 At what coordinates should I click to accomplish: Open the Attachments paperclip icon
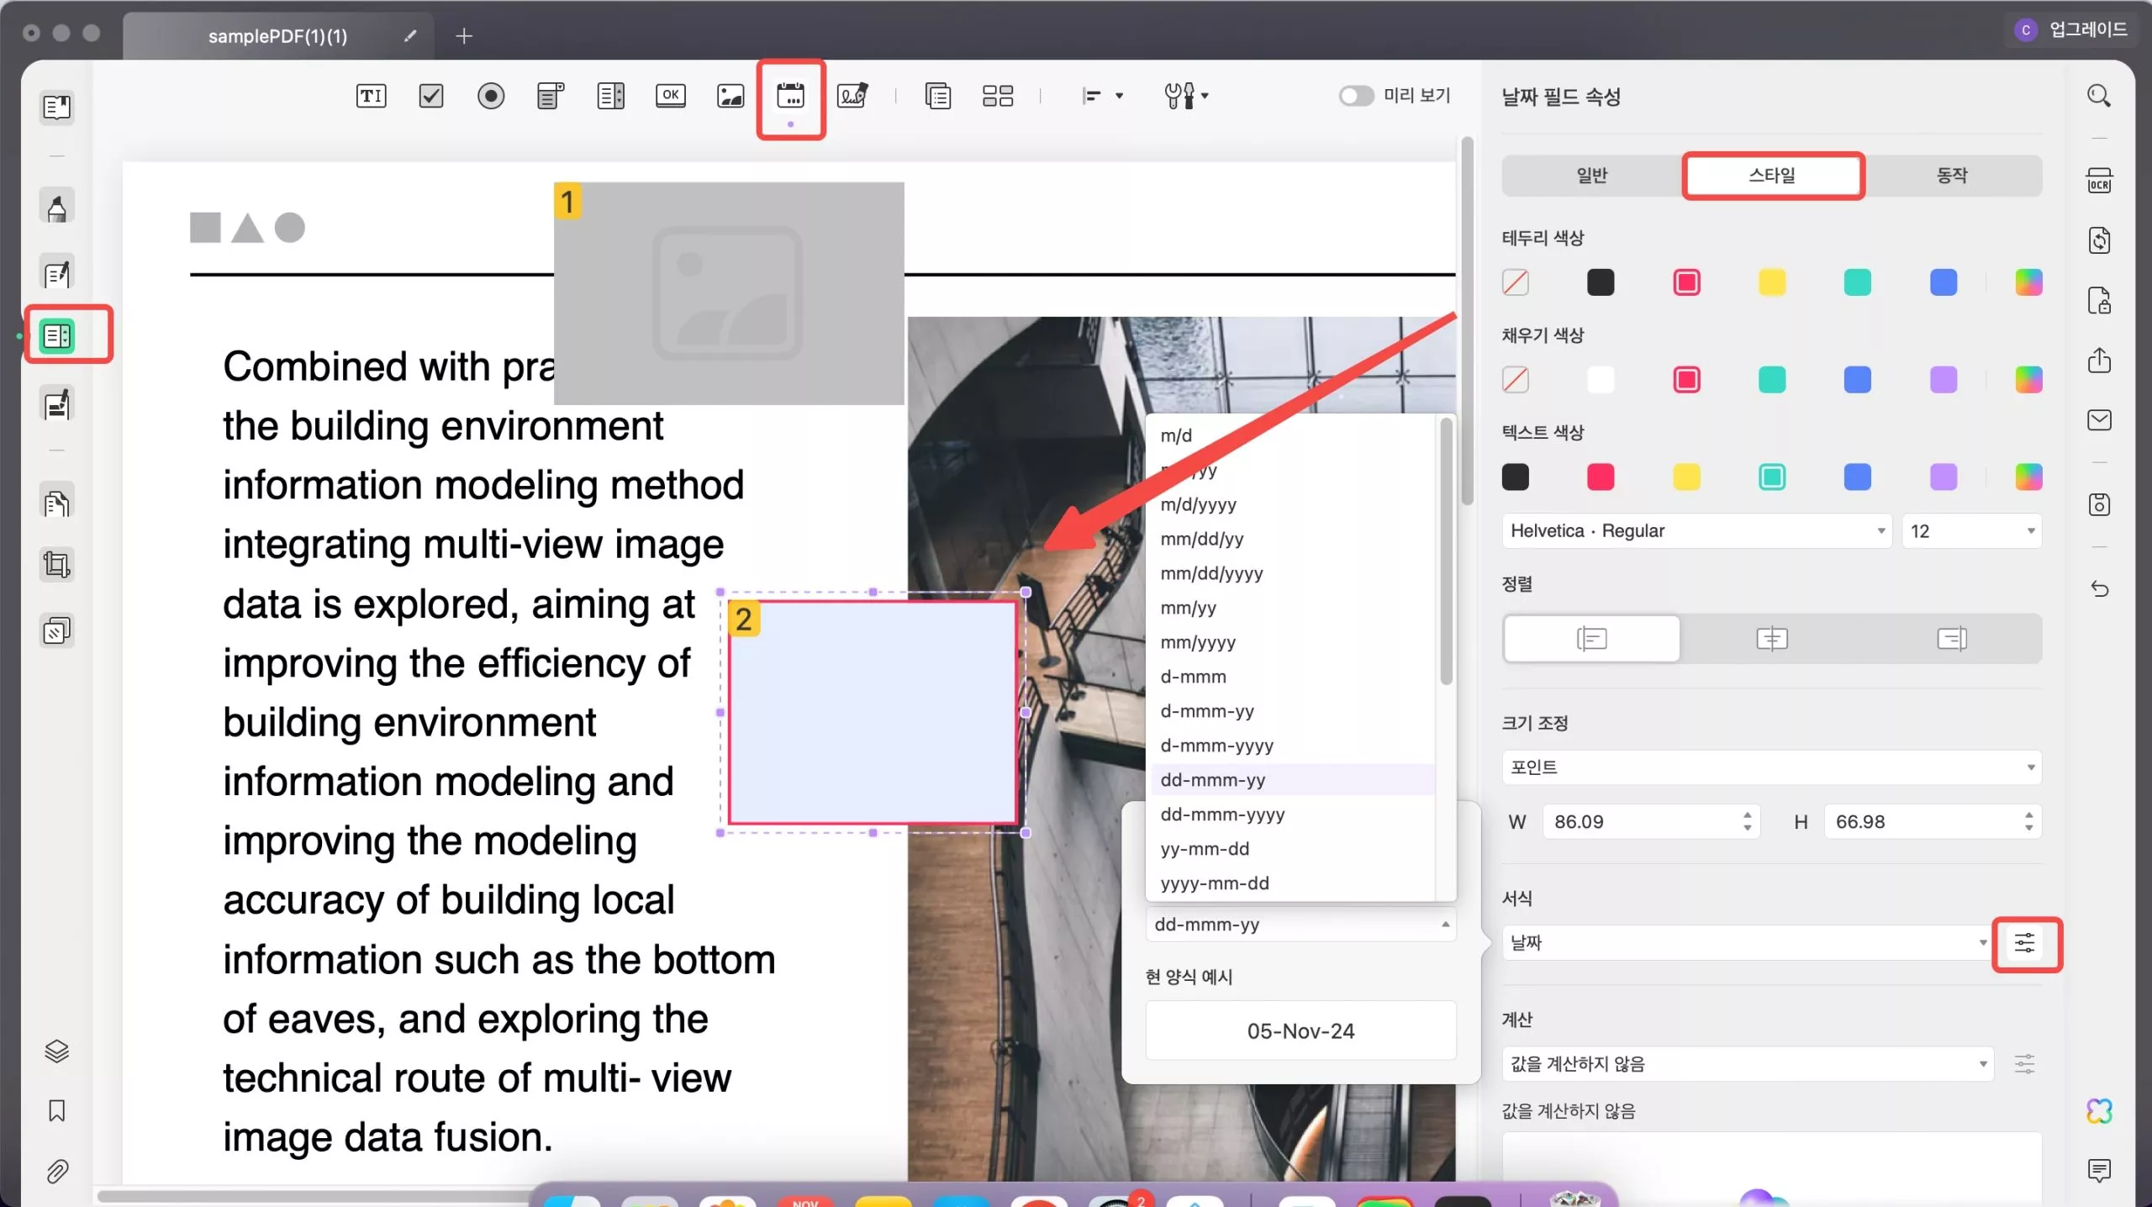tap(57, 1171)
